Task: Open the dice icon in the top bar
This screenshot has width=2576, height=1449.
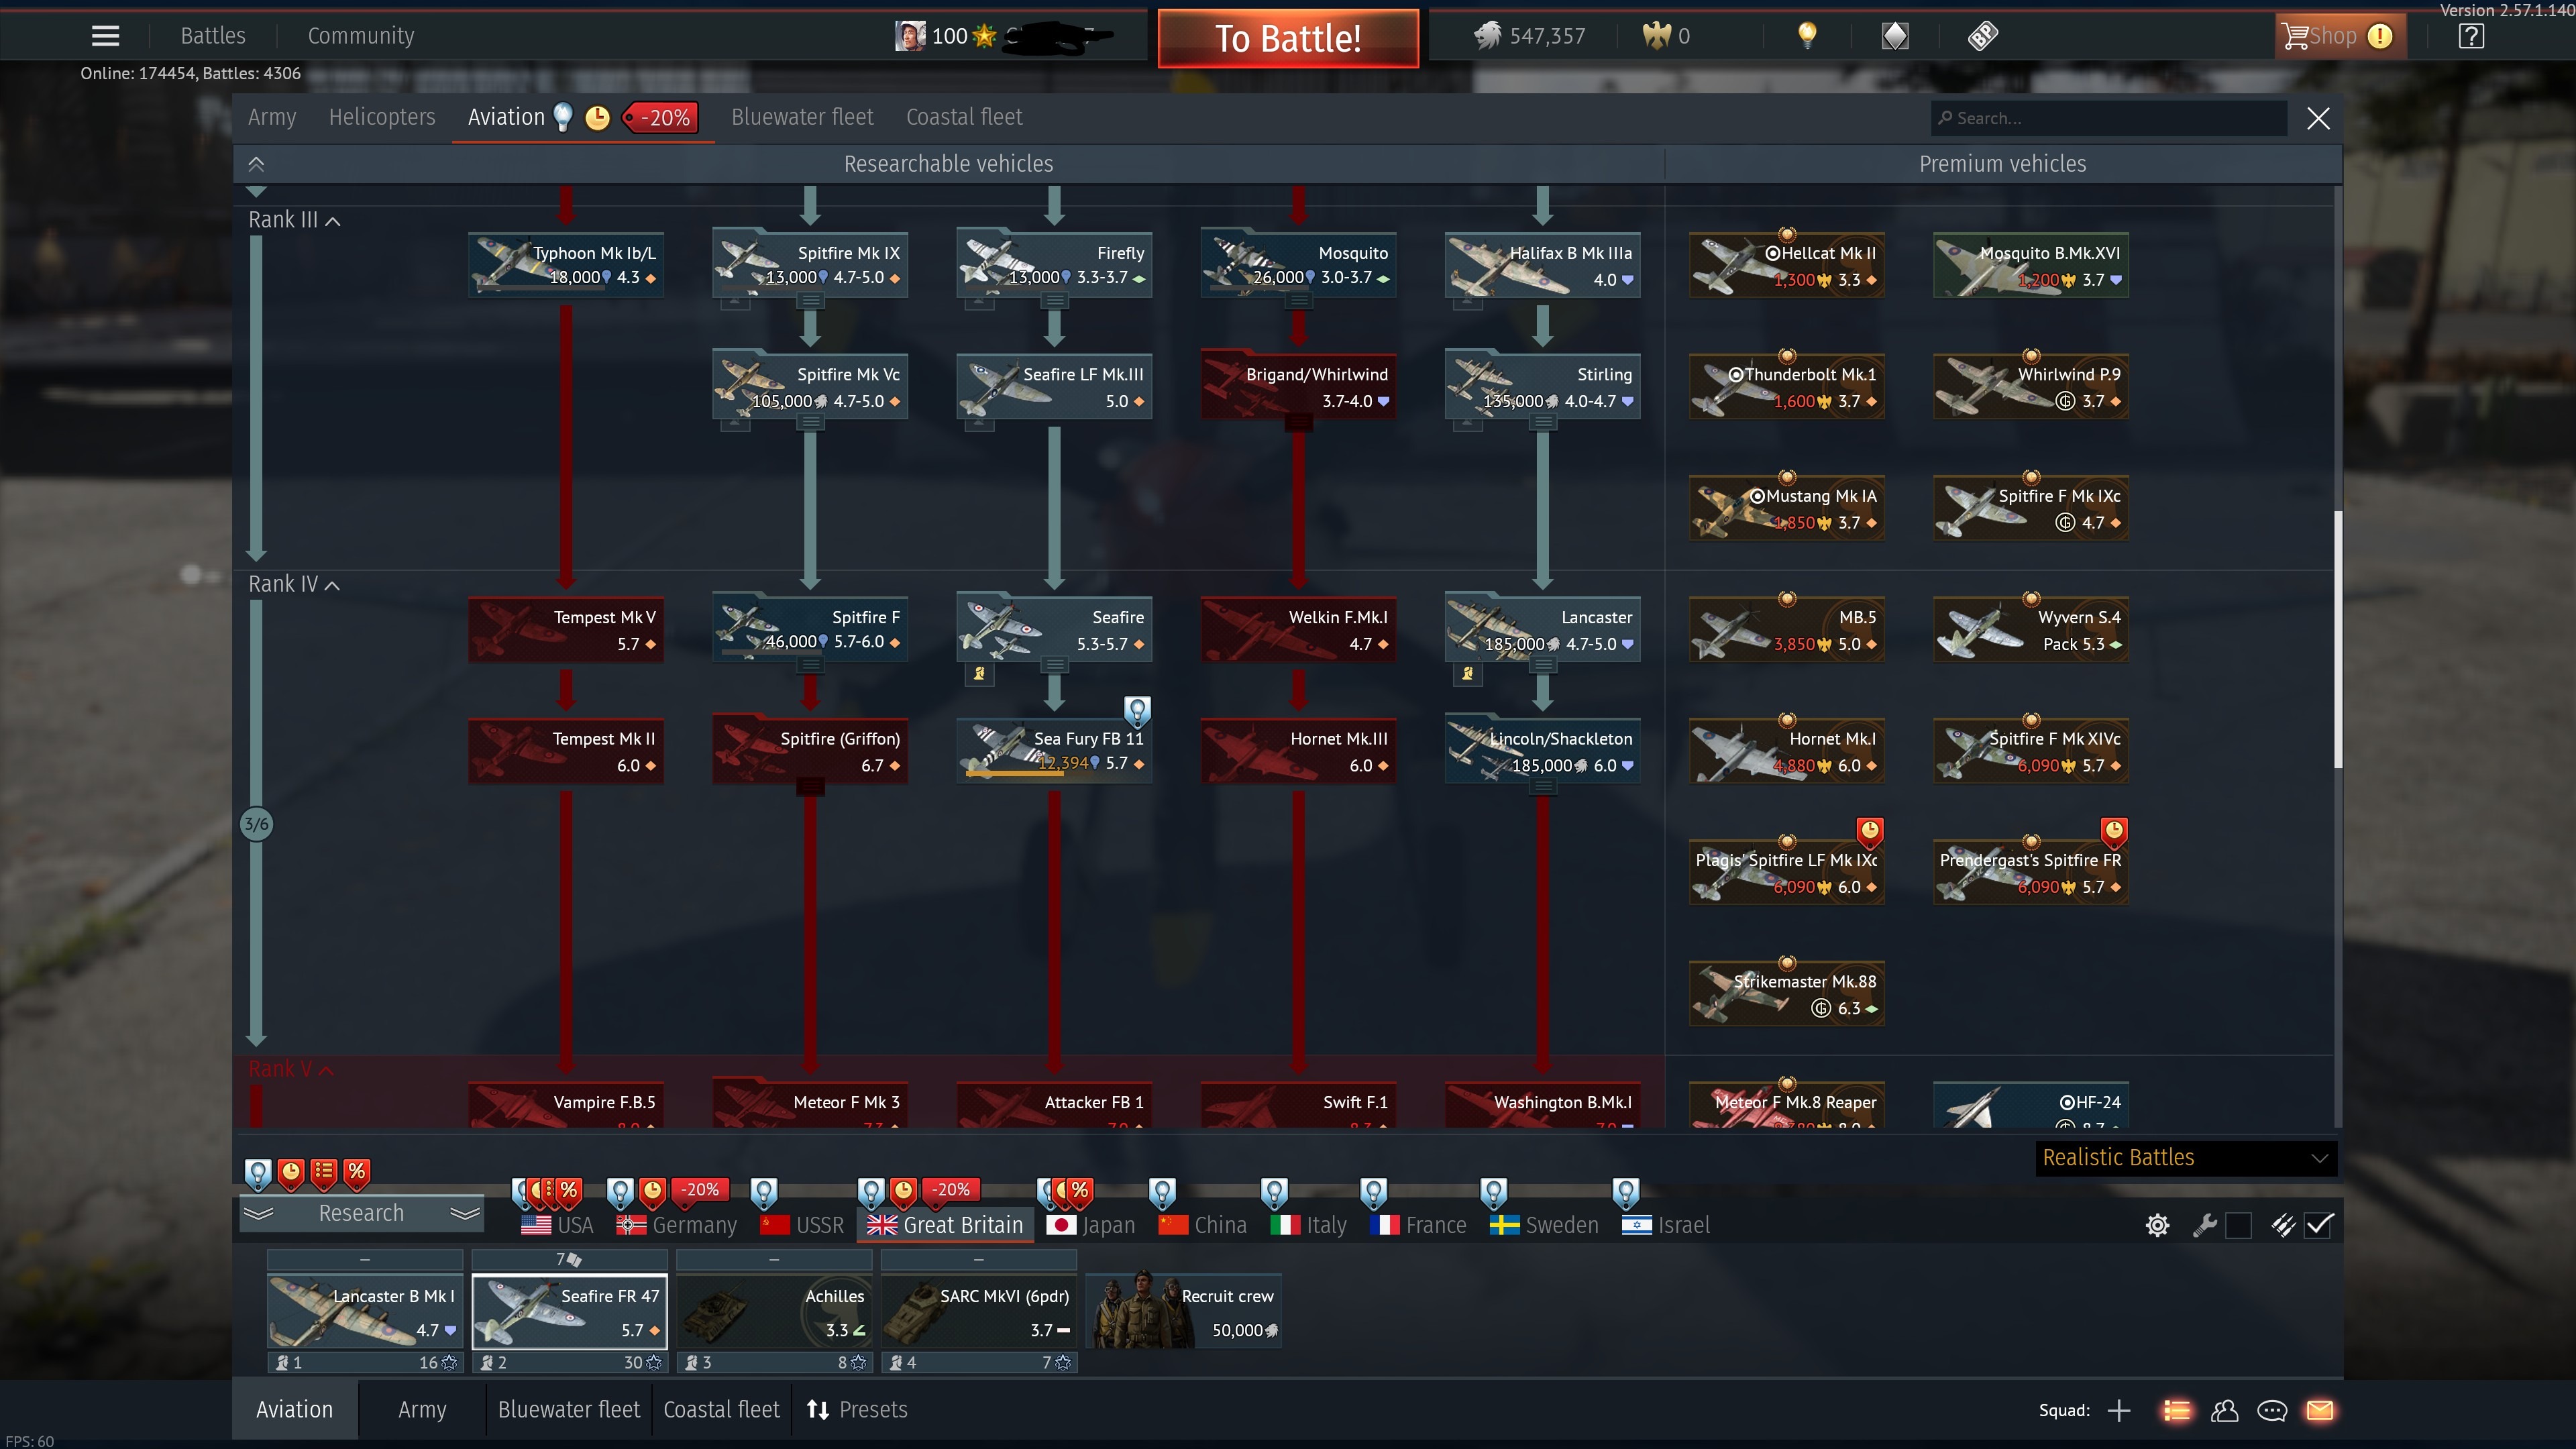Action: (x=1983, y=36)
